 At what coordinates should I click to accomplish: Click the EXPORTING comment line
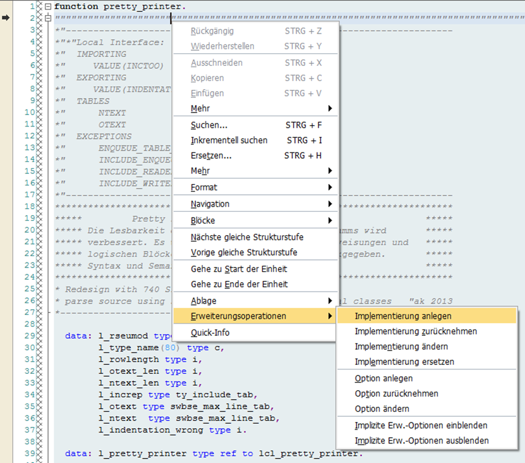tap(91, 77)
